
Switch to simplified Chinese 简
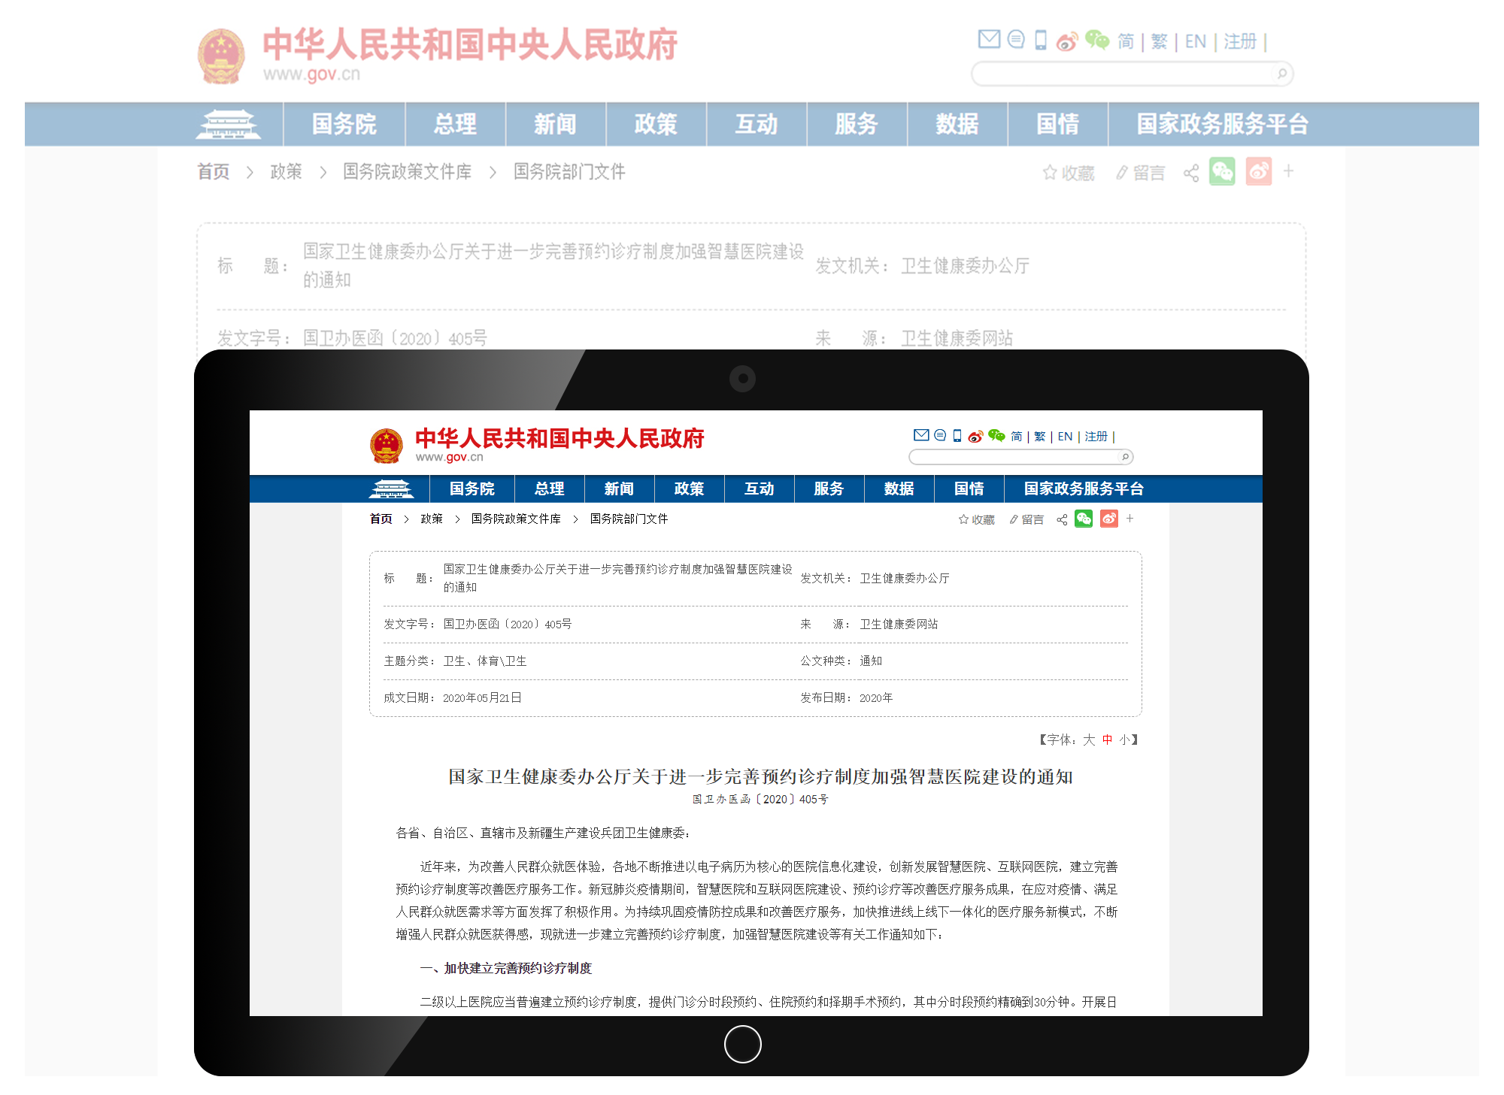(1017, 436)
